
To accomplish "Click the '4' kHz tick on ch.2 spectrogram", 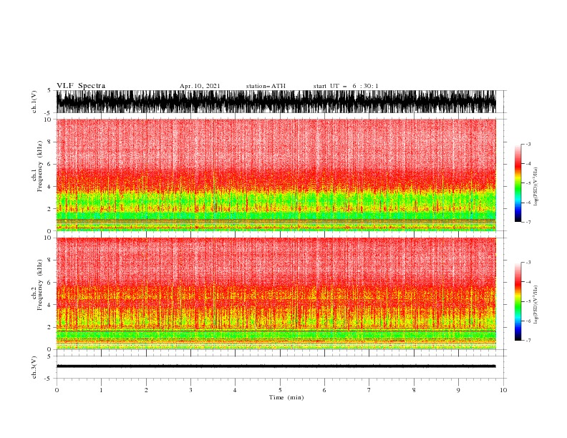I will (49, 305).
